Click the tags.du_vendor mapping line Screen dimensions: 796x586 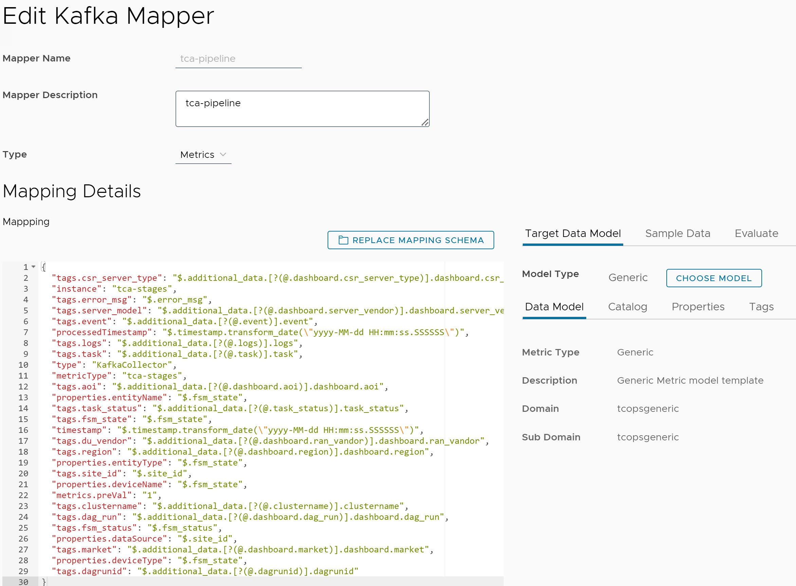(x=270, y=441)
